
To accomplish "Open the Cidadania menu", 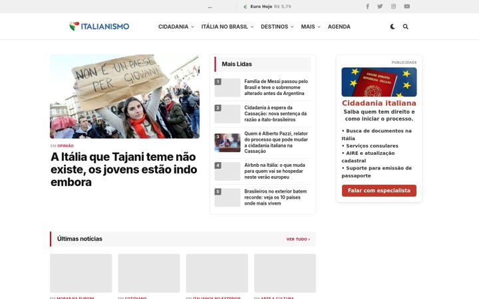I will click(x=173, y=27).
